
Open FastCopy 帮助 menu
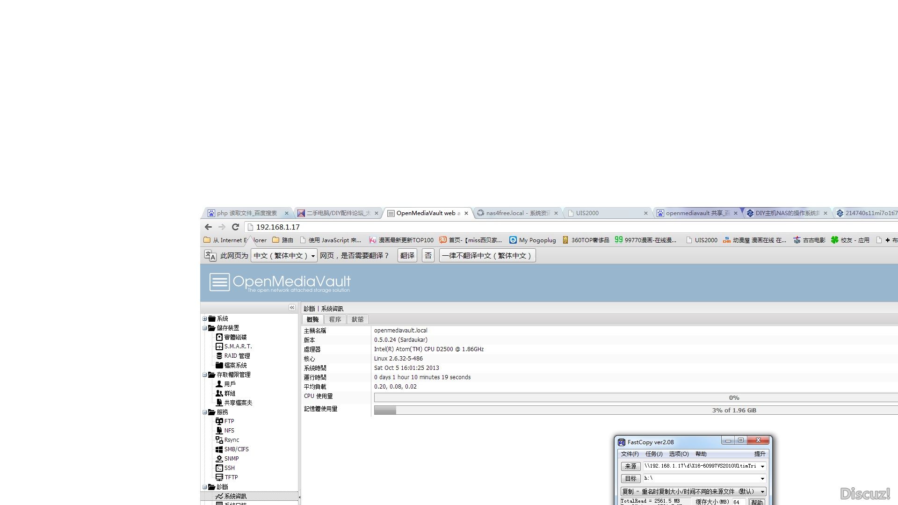pos(701,454)
